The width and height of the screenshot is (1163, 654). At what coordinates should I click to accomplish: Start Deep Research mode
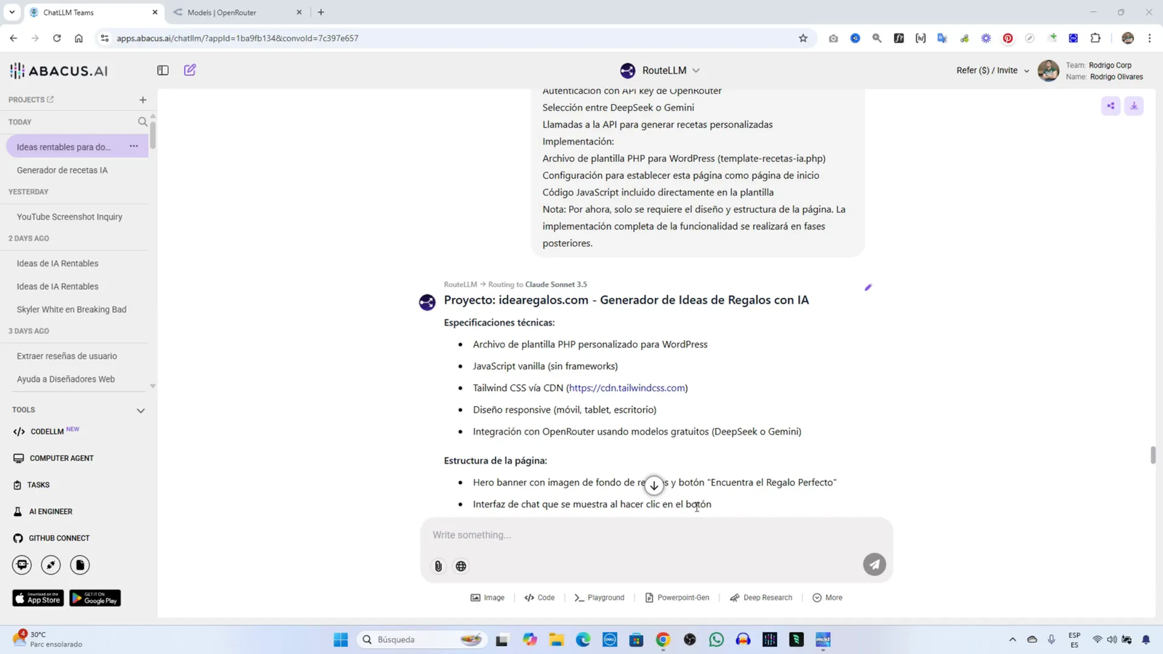760,597
